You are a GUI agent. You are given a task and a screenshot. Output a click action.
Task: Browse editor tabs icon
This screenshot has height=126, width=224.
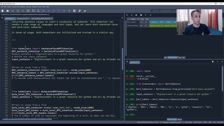coord(2,18)
